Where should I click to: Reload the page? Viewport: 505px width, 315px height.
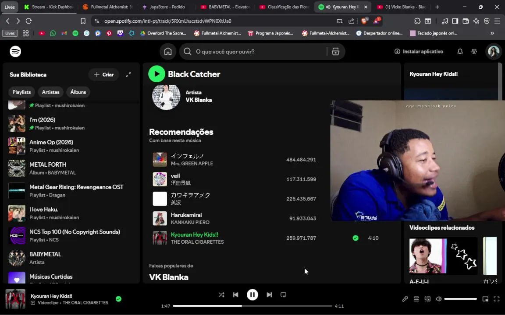tap(28, 21)
